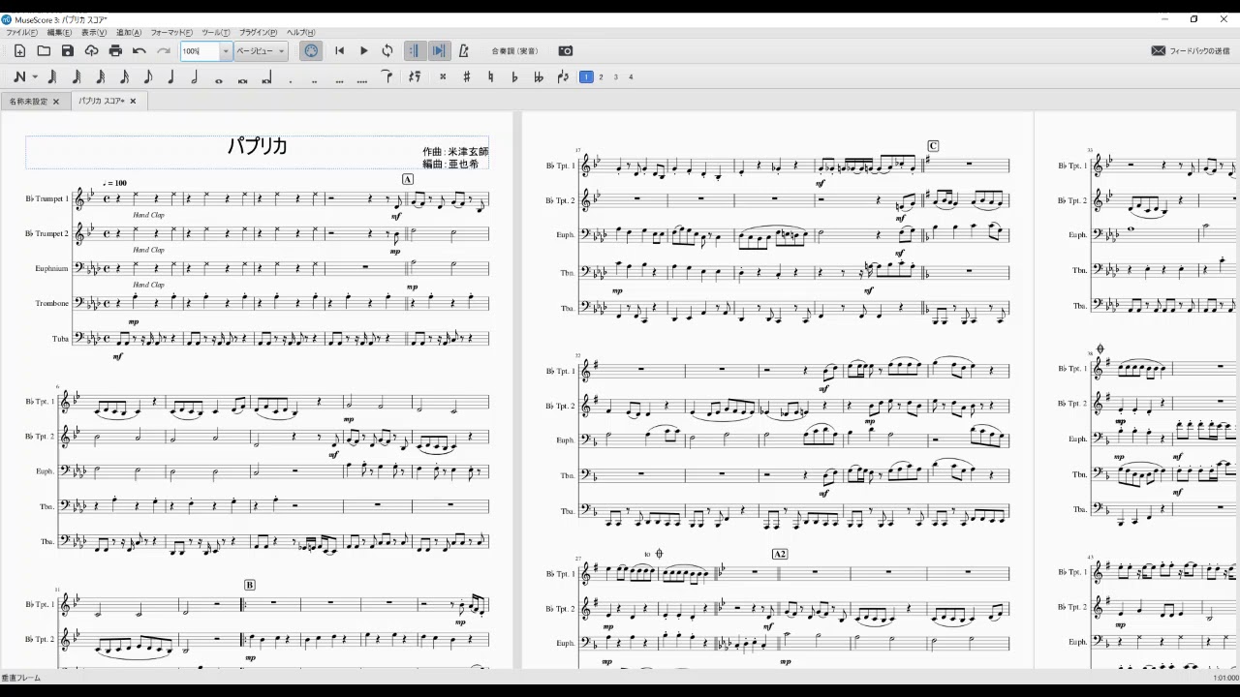Open the page view mode dropdown
Screen dimensions: 1240x697
[x=261, y=51]
